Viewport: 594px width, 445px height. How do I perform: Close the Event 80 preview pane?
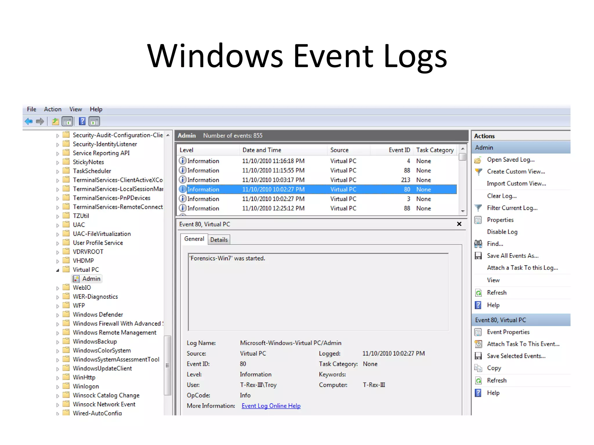click(459, 224)
